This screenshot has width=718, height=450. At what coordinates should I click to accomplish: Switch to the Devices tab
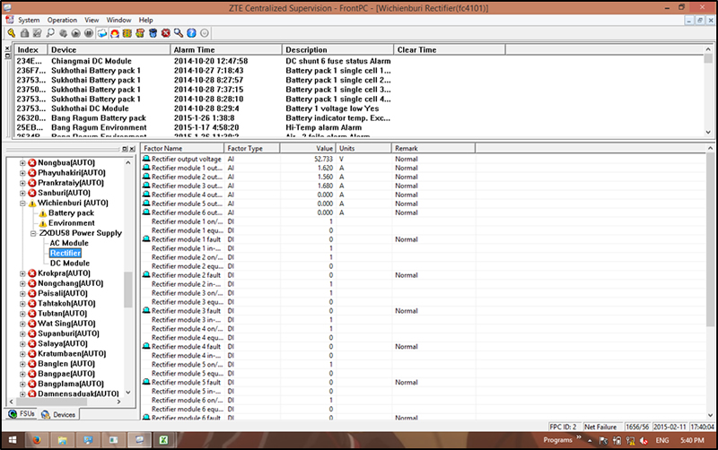pyautogui.click(x=59, y=414)
